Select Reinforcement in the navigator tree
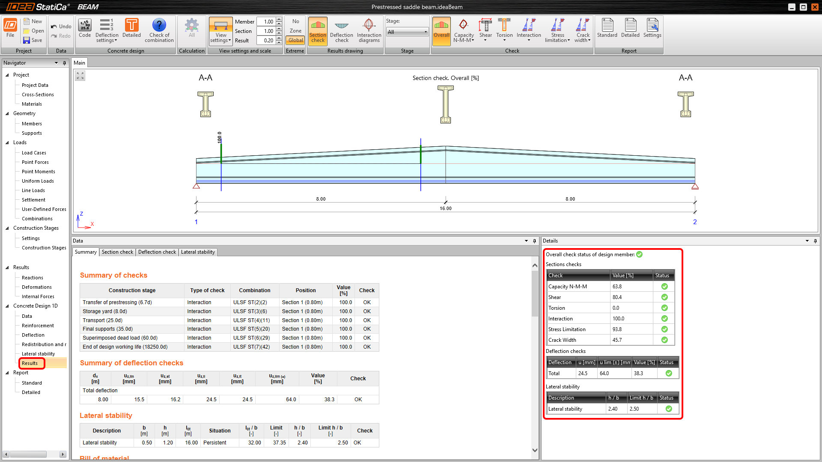Viewport: 822px width, 462px height. tap(38, 326)
